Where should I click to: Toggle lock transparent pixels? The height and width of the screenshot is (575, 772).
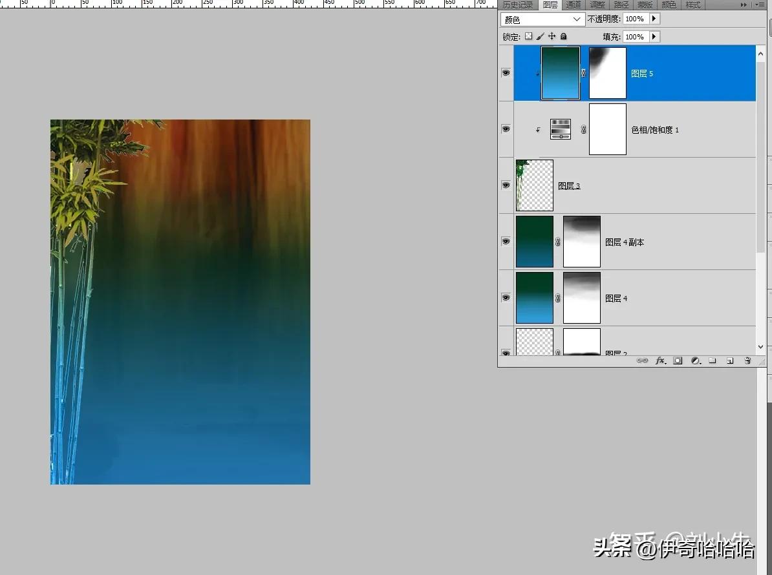pyautogui.click(x=528, y=37)
